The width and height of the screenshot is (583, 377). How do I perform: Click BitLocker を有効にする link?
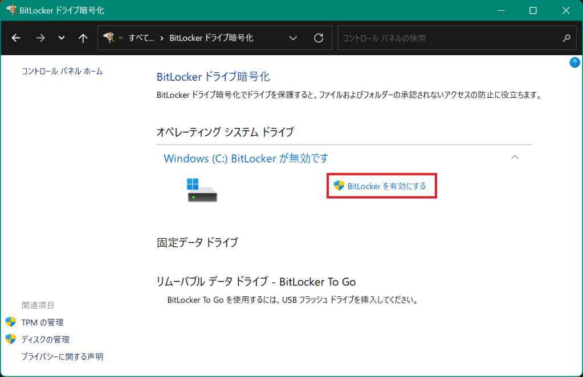(x=386, y=186)
